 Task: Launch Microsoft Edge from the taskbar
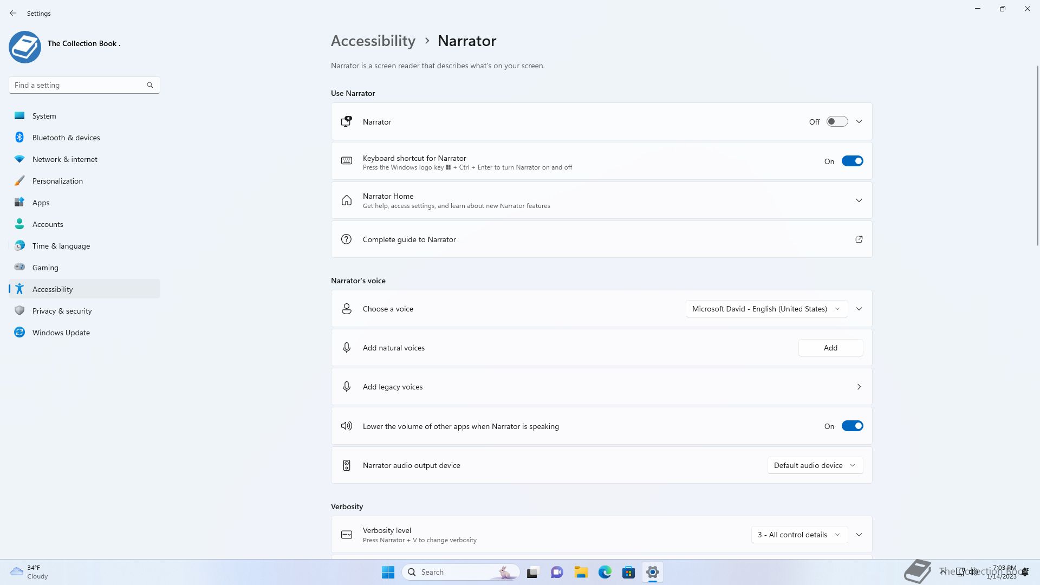(x=605, y=572)
